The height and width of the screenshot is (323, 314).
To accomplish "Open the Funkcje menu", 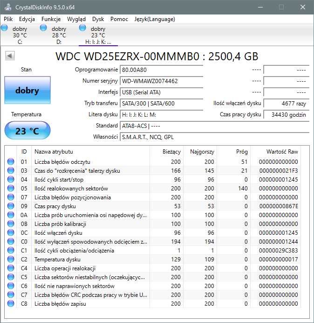I will (x=51, y=19).
